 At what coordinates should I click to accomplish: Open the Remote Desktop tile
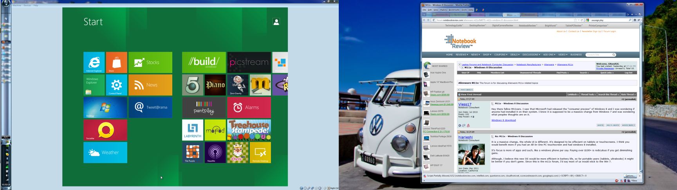[260, 152]
